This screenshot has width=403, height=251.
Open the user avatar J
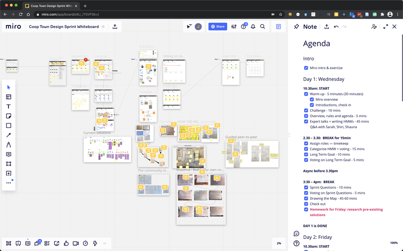(198, 26)
